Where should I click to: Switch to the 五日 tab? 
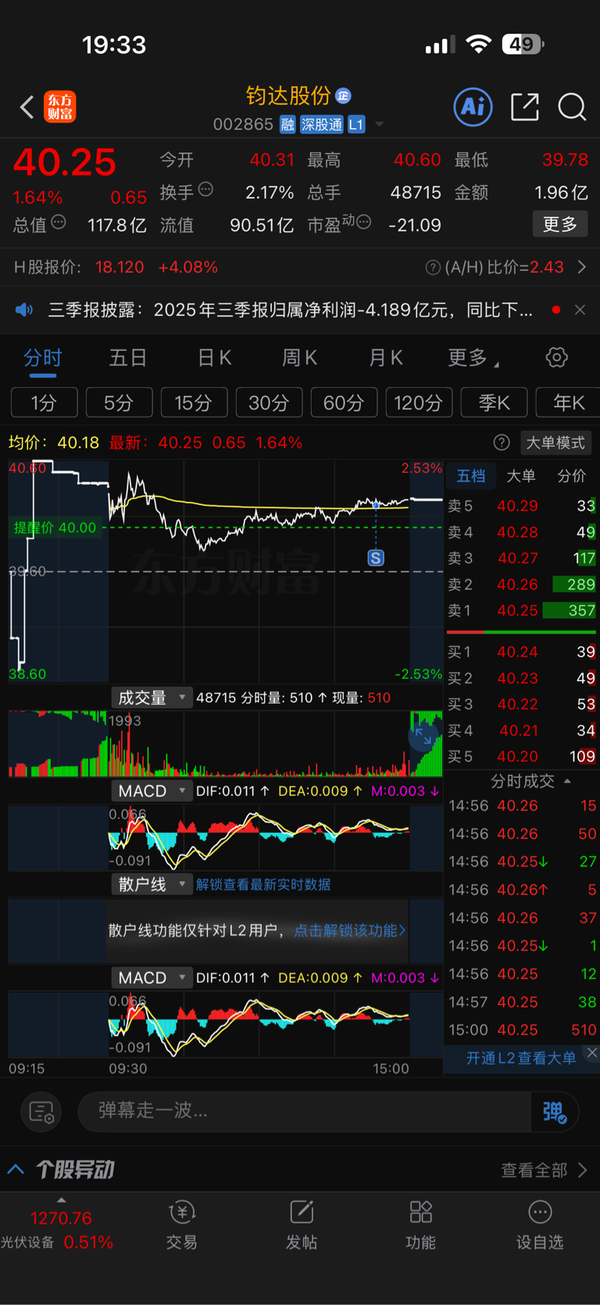pos(128,357)
